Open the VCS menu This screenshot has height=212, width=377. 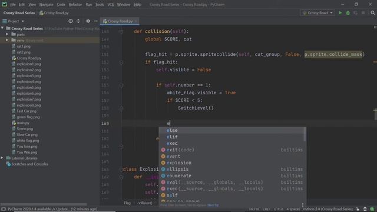click(x=111, y=4)
